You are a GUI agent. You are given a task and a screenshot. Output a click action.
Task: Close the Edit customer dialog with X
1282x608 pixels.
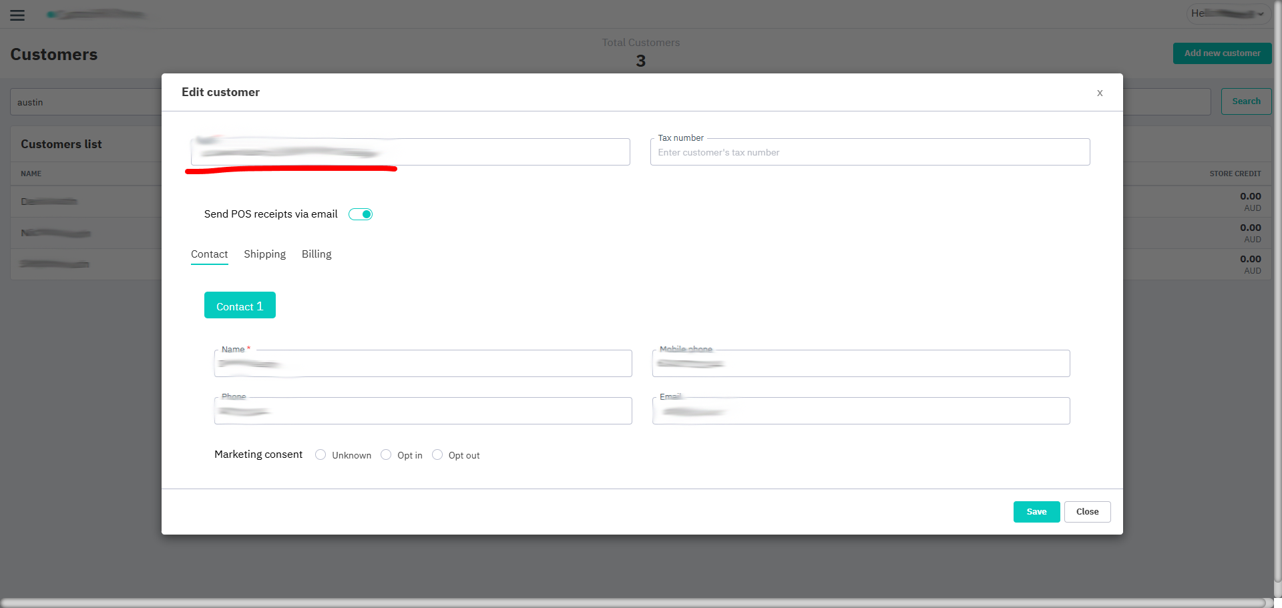(1099, 93)
